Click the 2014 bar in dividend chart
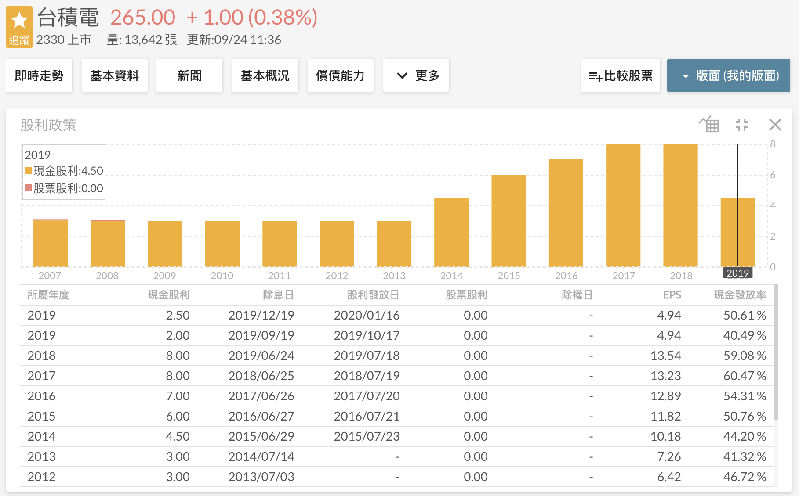 click(x=451, y=232)
